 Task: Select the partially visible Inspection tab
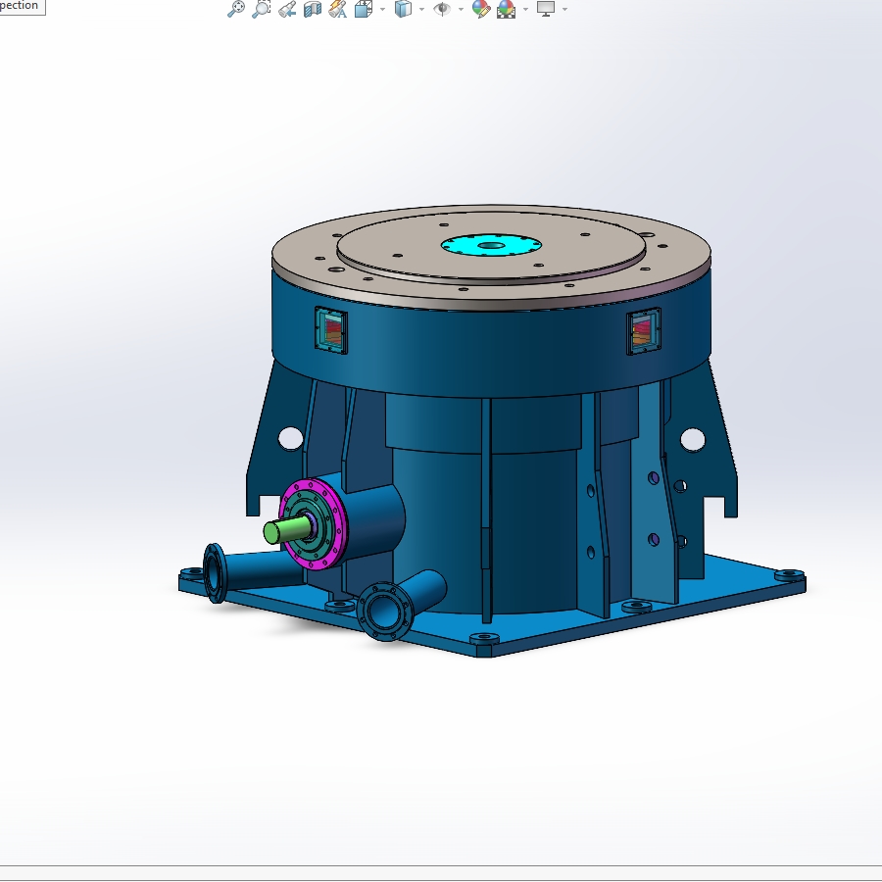pos(20,6)
